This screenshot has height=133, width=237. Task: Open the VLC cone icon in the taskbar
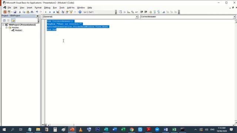tap(81, 130)
